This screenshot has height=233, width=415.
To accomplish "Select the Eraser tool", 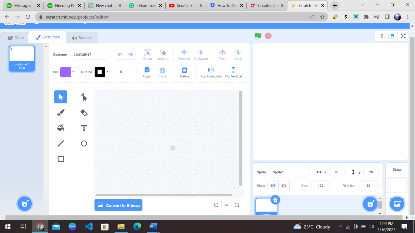I will (84, 112).
